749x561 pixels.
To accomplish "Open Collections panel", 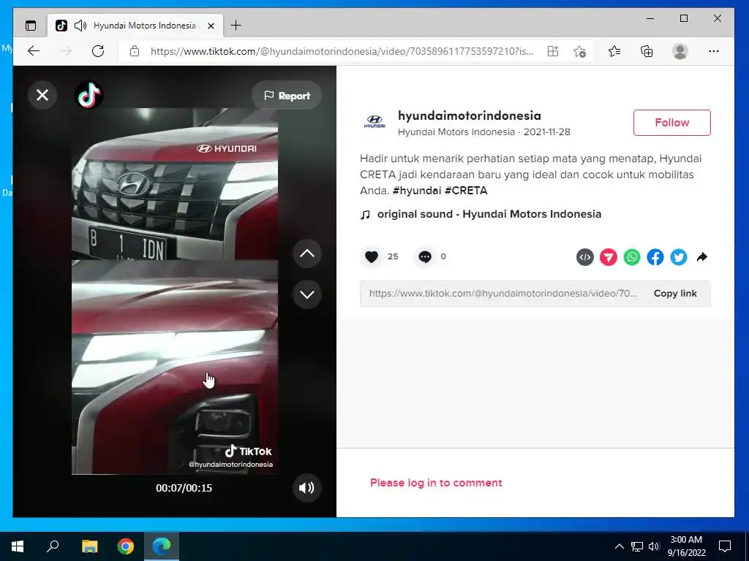I will tap(647, 51).
